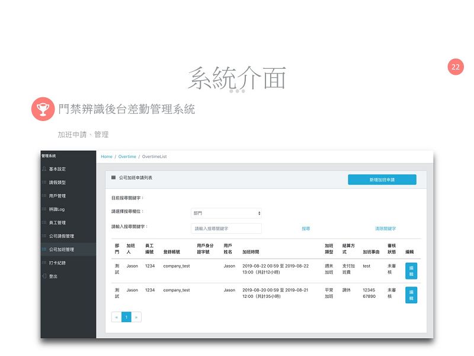Screen dimensions: 474x356
Task: Click 週末加班 cell in first row
Action: pos(329,269)
